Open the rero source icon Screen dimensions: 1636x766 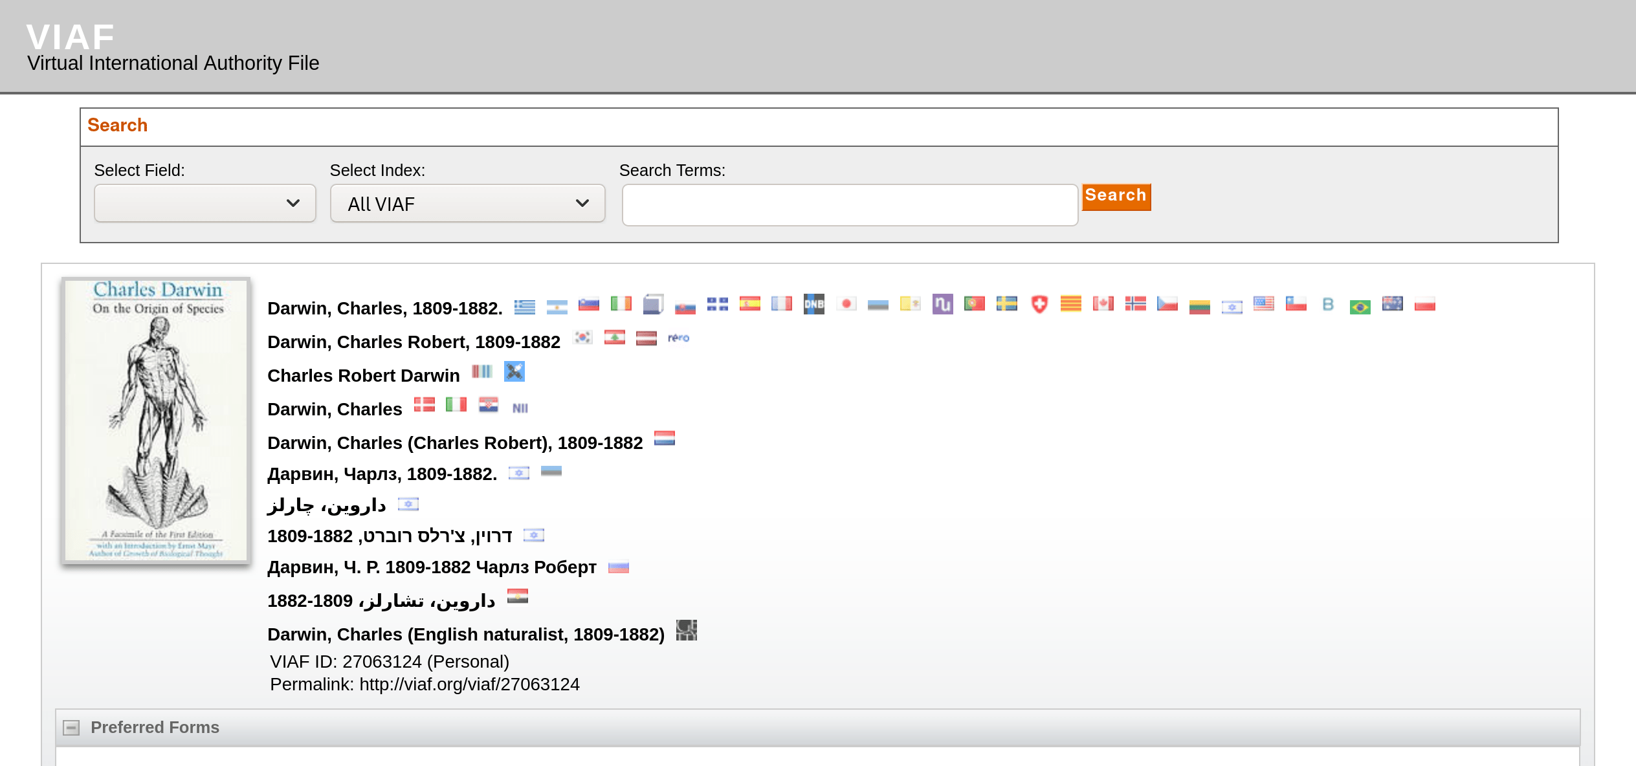click(x=678, y=338)
